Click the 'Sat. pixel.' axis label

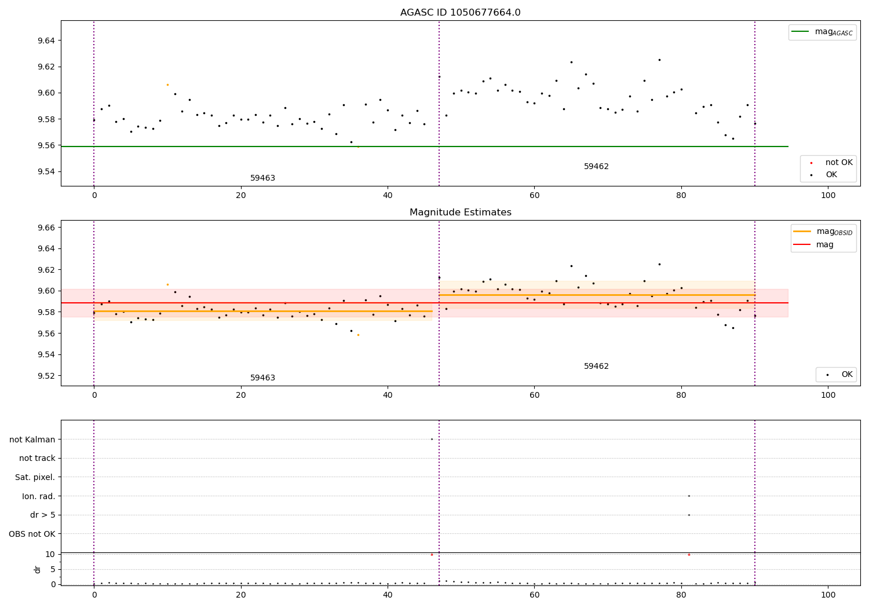coord(35,477)
